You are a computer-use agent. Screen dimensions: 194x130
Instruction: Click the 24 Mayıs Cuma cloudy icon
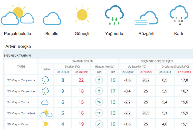tap(45, 102)
